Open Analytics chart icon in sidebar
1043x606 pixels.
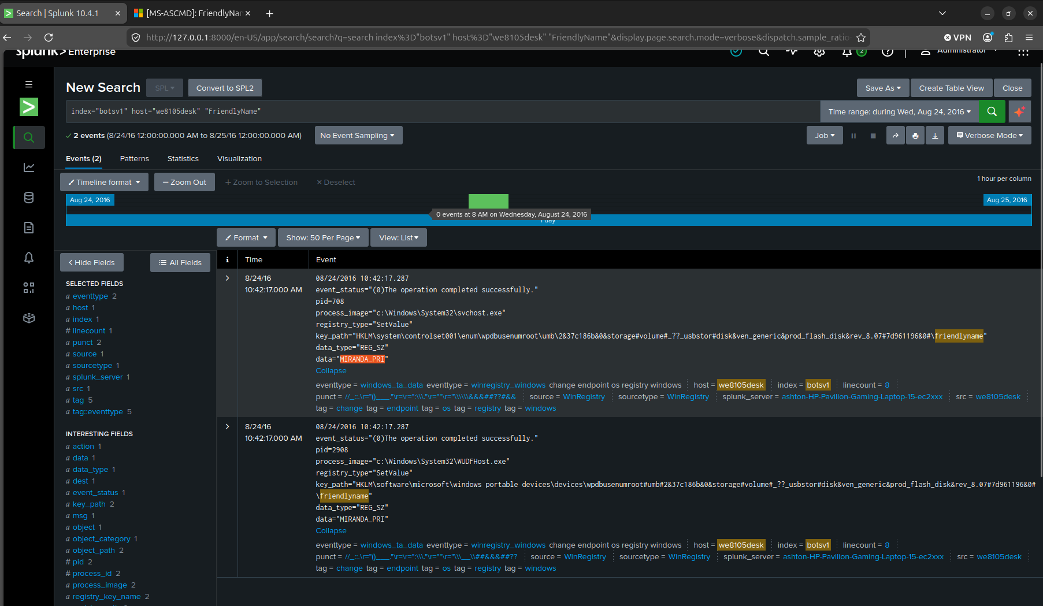pos(29,168)
